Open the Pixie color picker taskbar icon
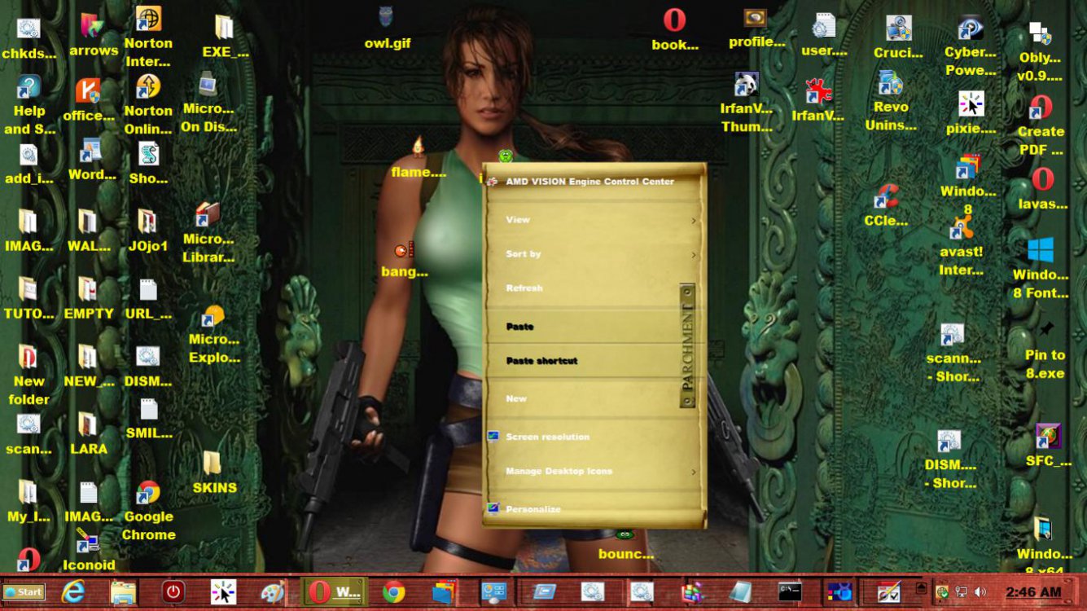1087x611 pixels. 223,591
